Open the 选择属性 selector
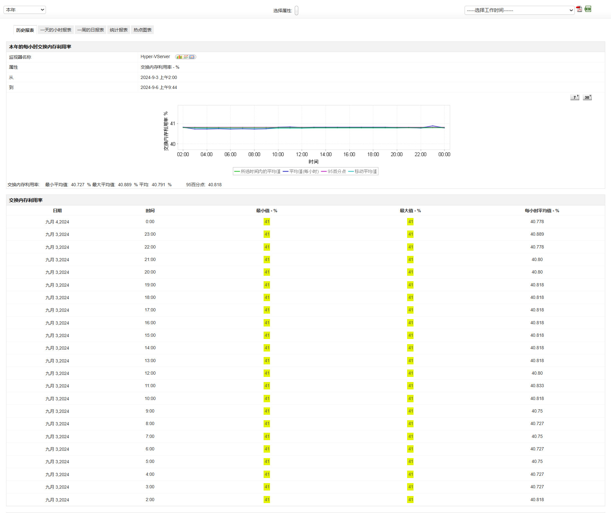Screen dimensions: 611x513 coord(296,11)
